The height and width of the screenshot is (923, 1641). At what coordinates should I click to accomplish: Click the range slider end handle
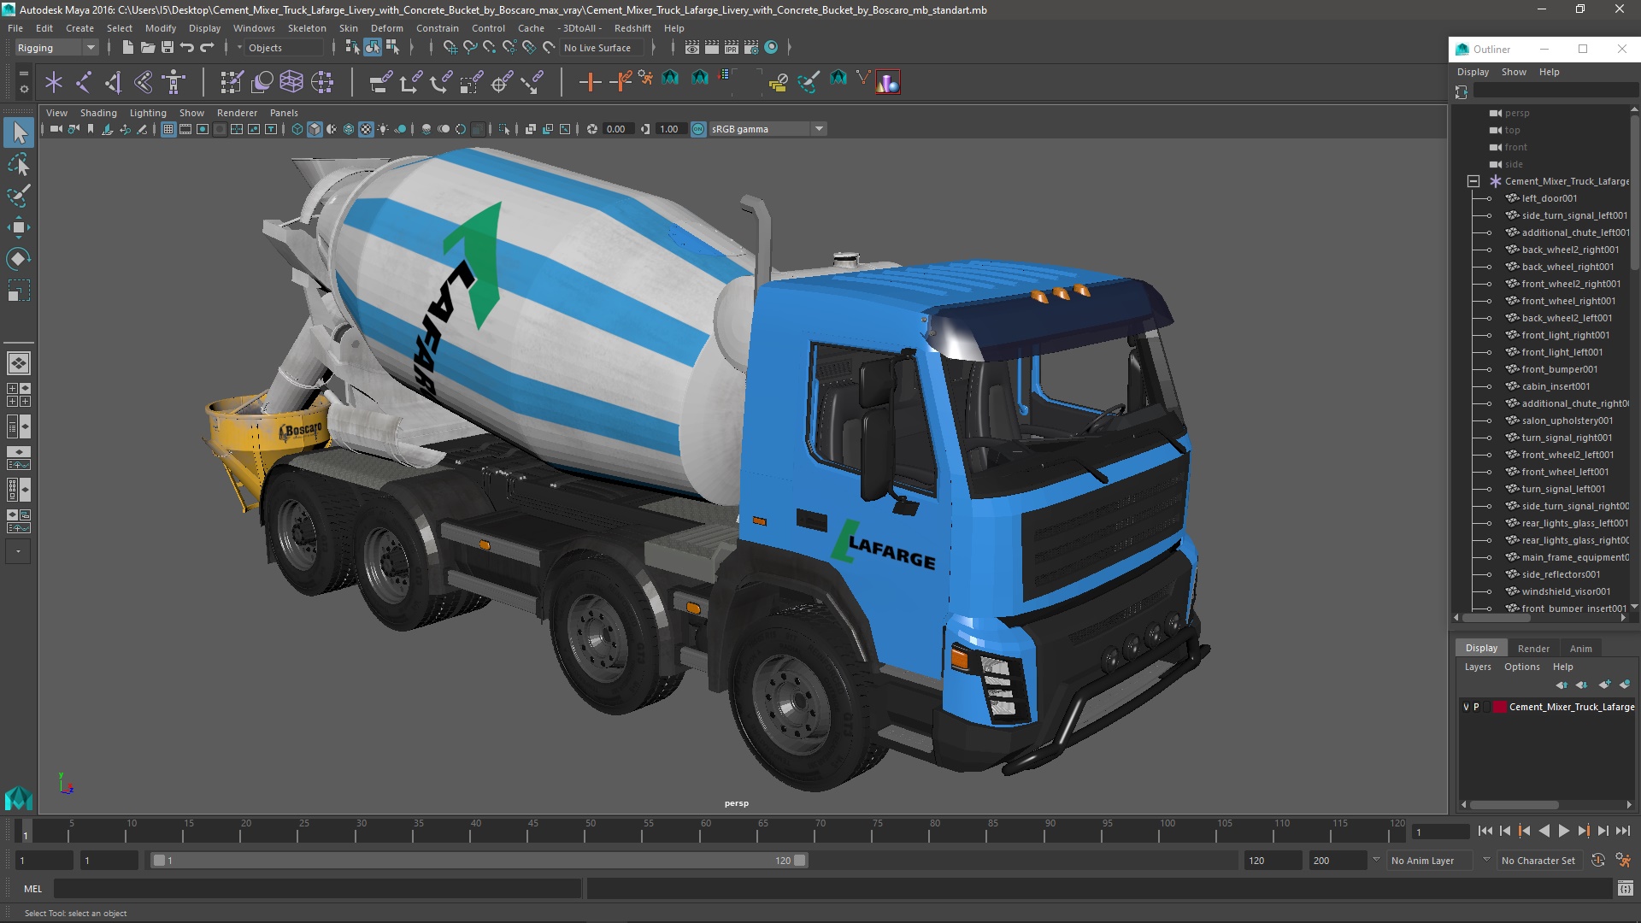click(800, 861)
